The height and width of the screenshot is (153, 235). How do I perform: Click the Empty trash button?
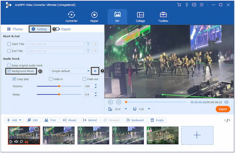(x=157, y=120)
